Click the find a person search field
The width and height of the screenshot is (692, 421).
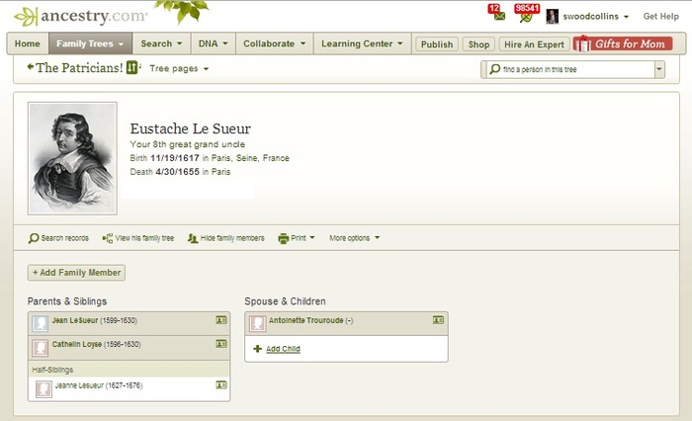tap(569, 69)
